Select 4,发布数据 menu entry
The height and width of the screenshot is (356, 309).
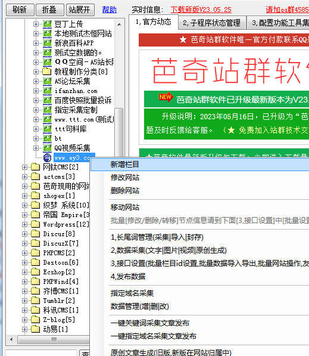(x=199, y=277)
